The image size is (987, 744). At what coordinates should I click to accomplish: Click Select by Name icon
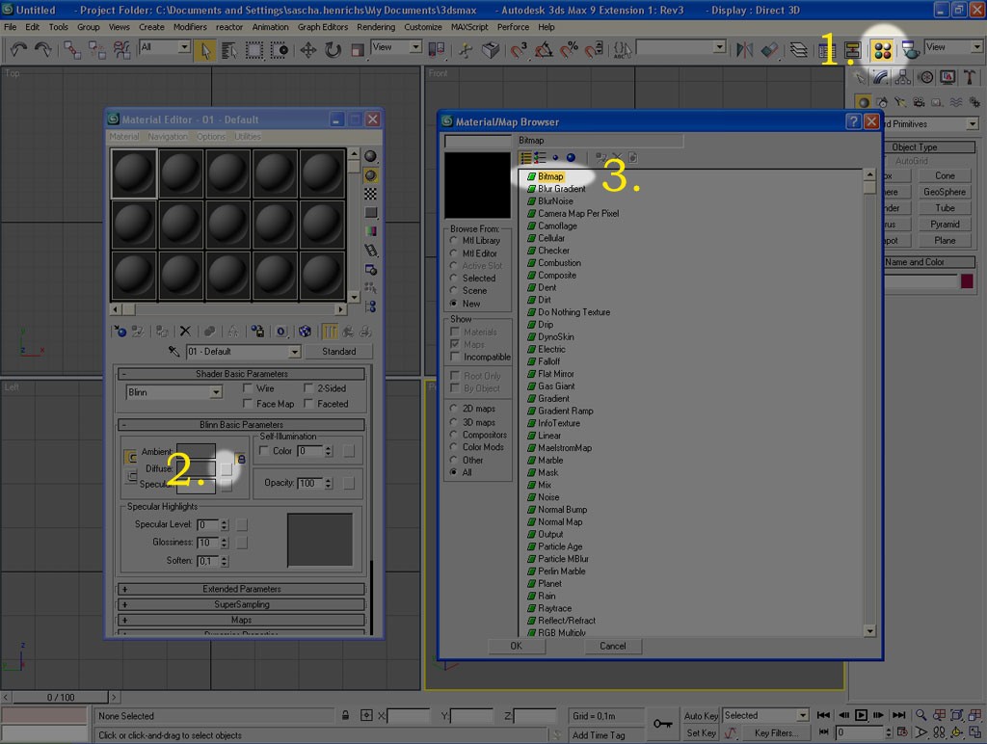click(x=229, y=50)
